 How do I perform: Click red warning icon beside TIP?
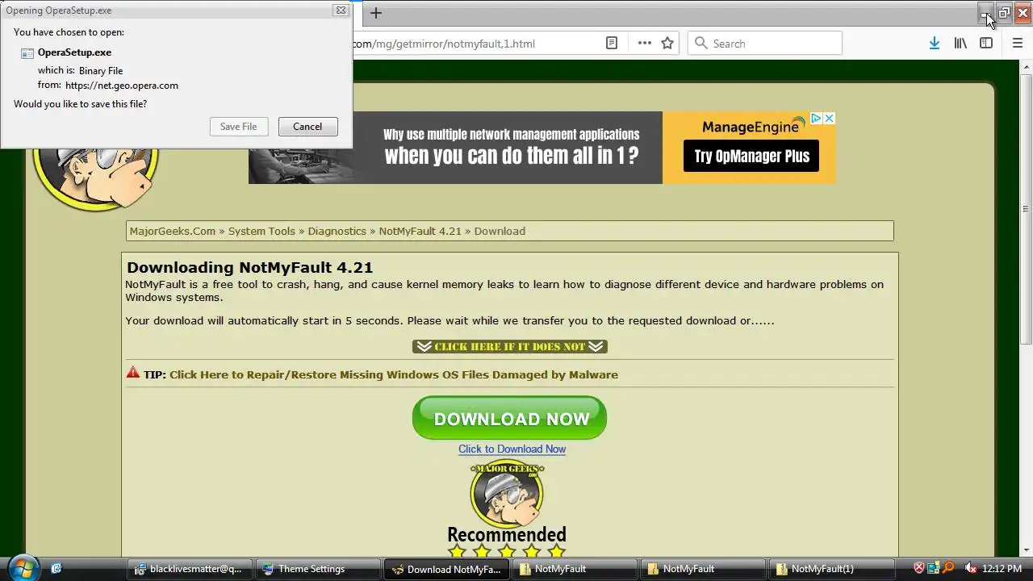tap(133, 373)
